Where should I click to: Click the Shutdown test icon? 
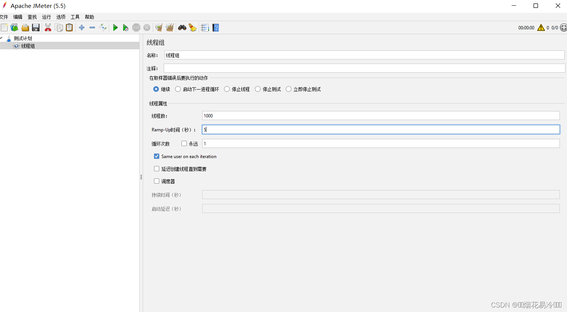coord(147,27)
